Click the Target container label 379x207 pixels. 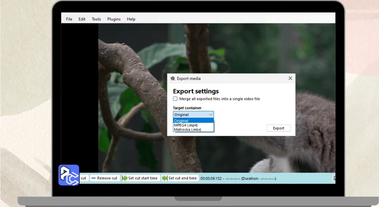[187, 108]
